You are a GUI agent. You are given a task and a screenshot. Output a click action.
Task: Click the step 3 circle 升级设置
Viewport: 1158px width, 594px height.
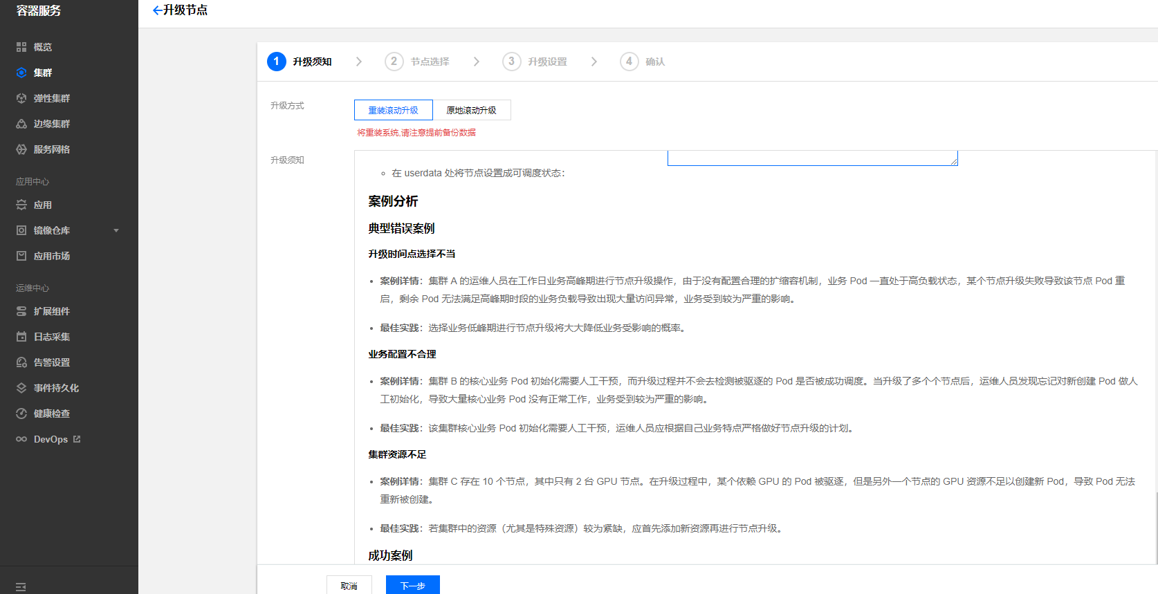(x=512, y=62)
